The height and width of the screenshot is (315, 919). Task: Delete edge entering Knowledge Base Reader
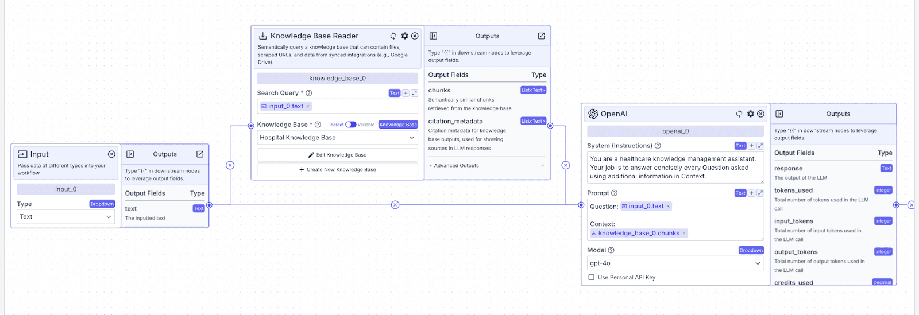pyautogui.click(x=230, y=165)
